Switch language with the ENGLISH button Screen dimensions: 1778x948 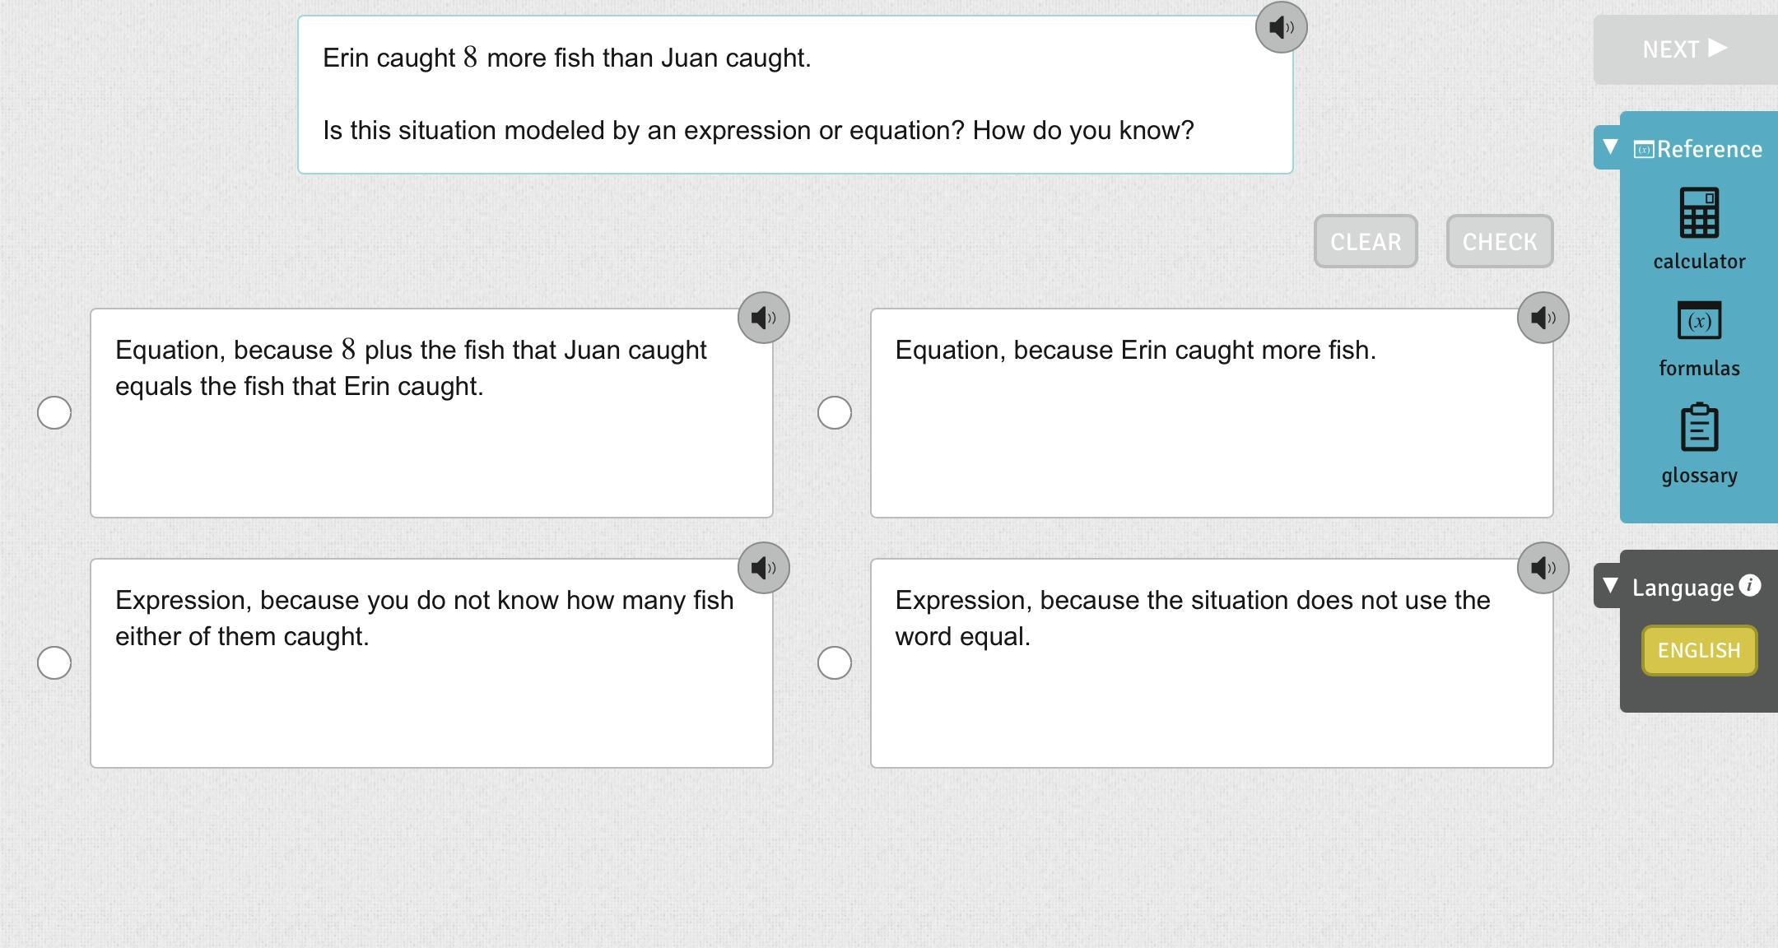click(1699, 651)
